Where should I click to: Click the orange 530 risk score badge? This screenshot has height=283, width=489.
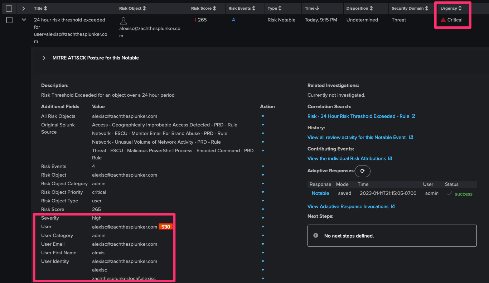(166, 227)
